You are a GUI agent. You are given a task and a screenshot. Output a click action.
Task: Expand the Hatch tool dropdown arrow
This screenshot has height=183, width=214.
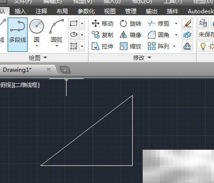pyautogui.click(x=82, y=46)
